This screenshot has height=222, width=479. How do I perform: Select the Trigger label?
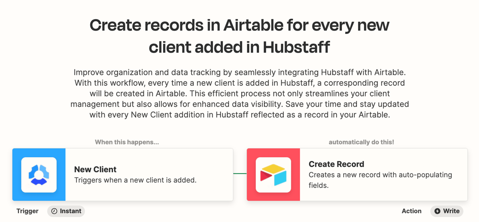(x=27, y=211)
